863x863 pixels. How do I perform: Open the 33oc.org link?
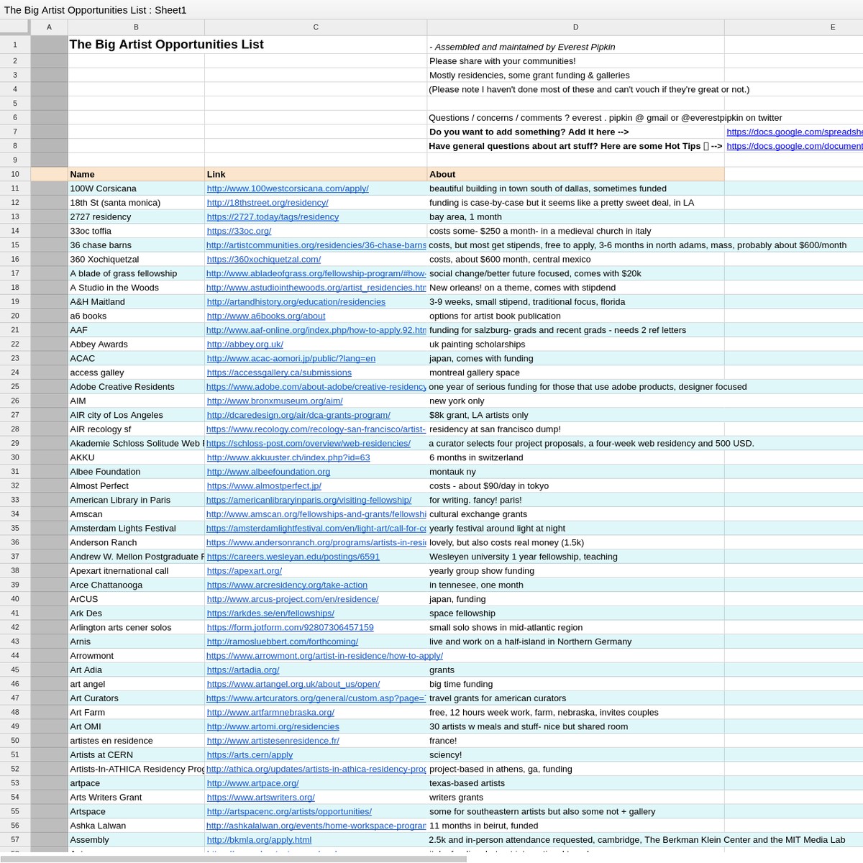click(x=239, y=231)
